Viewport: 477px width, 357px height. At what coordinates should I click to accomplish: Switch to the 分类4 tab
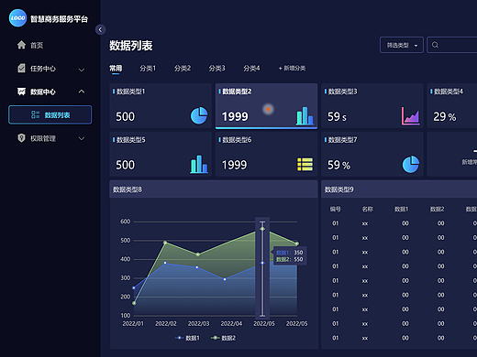click(251, 68)
